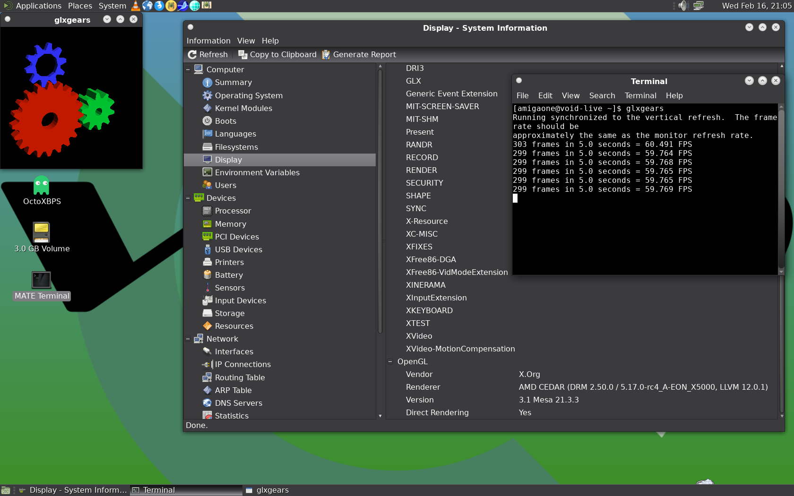Viewport: 794px width, 496px height.
Task: Open Printers entry
Action: point(229,262)
